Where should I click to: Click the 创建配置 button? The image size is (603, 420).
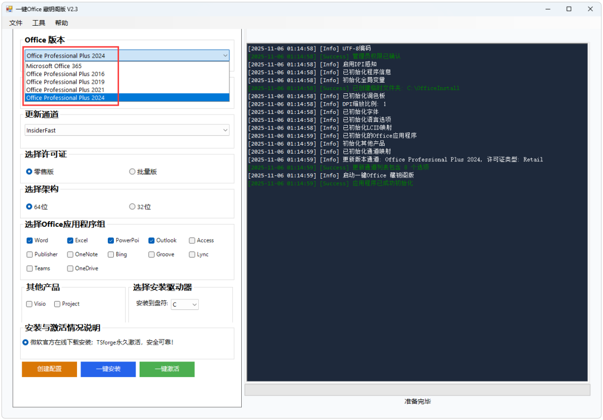(49, 369)
